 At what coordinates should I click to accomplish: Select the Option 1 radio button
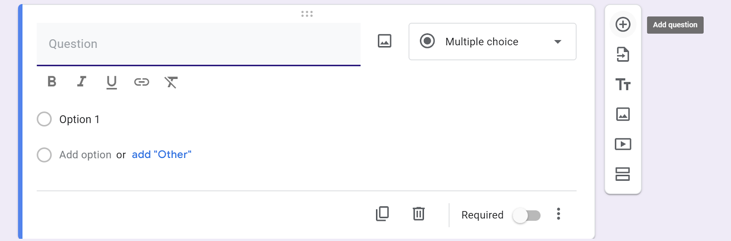coord(44,119)
